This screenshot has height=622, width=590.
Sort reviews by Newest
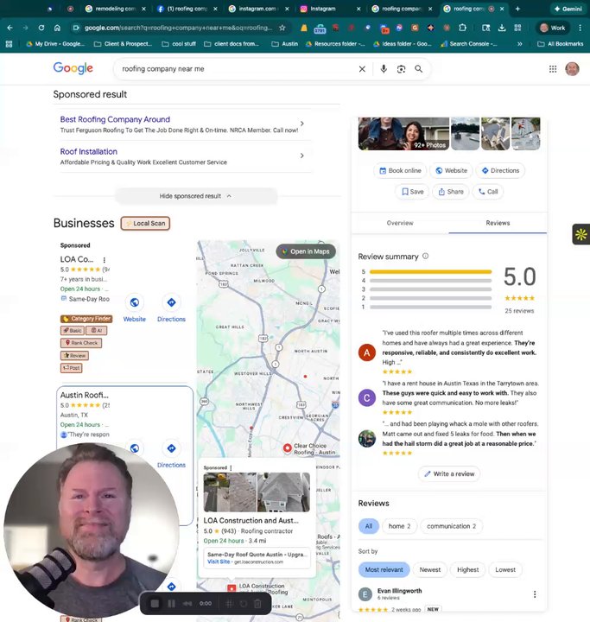click(429, 569)
